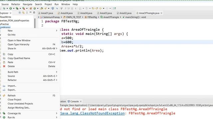213x119 pixels.
Task: Maximize the Package Explorer panel
Action: (34, 13)
